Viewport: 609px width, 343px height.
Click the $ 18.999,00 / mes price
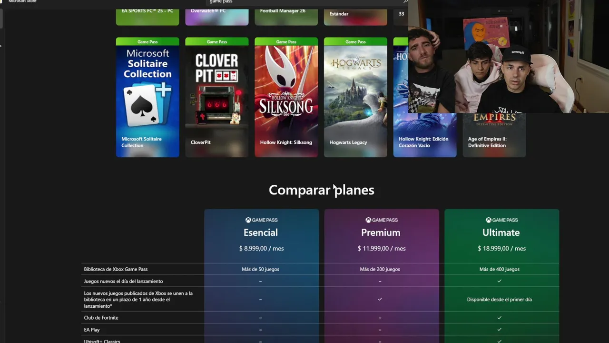tap(501, 248)
